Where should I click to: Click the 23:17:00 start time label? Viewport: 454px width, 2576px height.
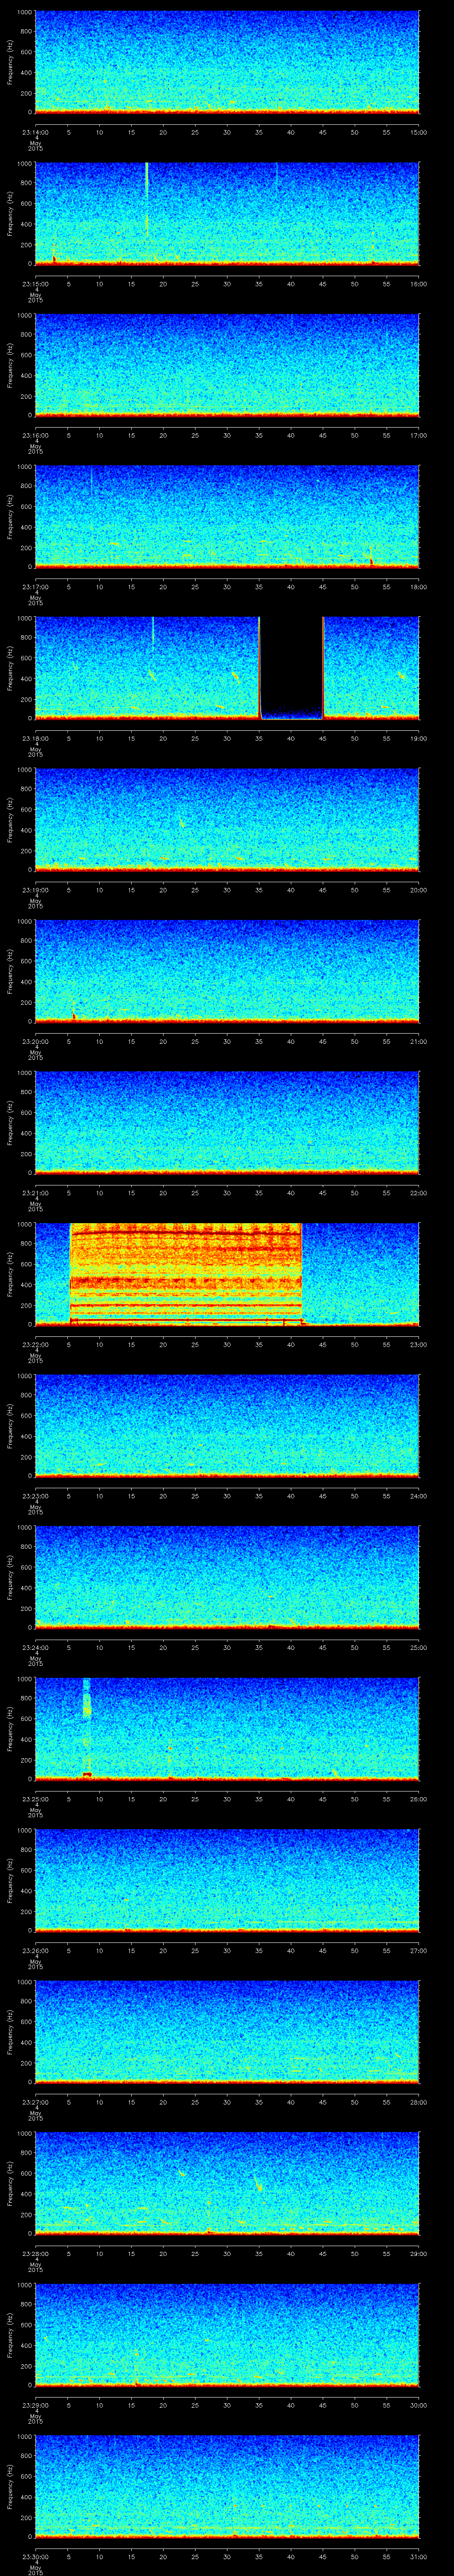pyautogui.click(x=35, y=587)
